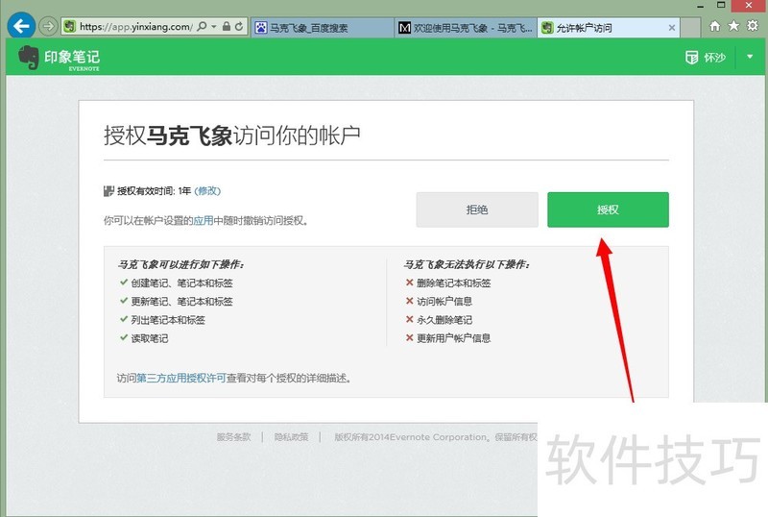Open the 应用 link in account settings text
Screen dimensions: 768x517
click(x=204, y=221)
